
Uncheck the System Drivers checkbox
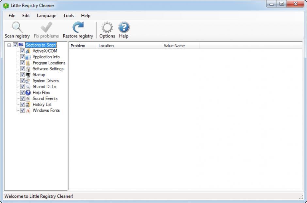[22, 81]
